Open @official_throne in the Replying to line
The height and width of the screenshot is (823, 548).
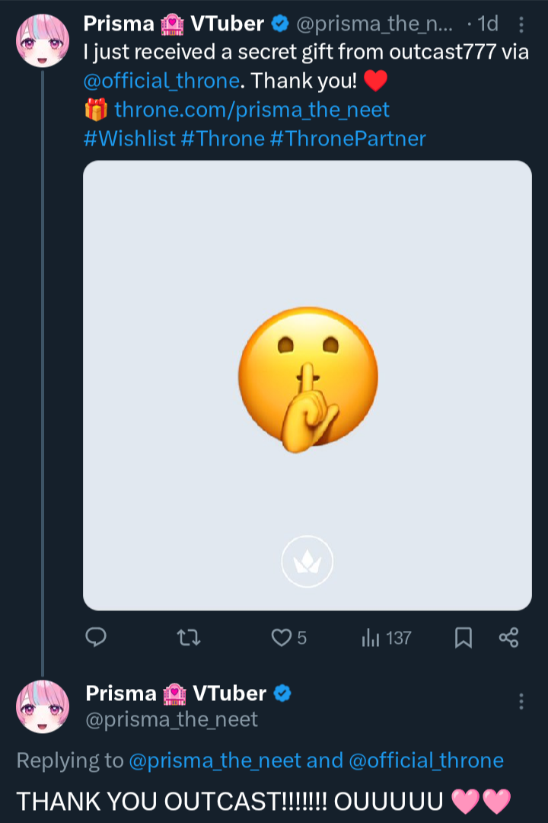[x=426, y=761]
